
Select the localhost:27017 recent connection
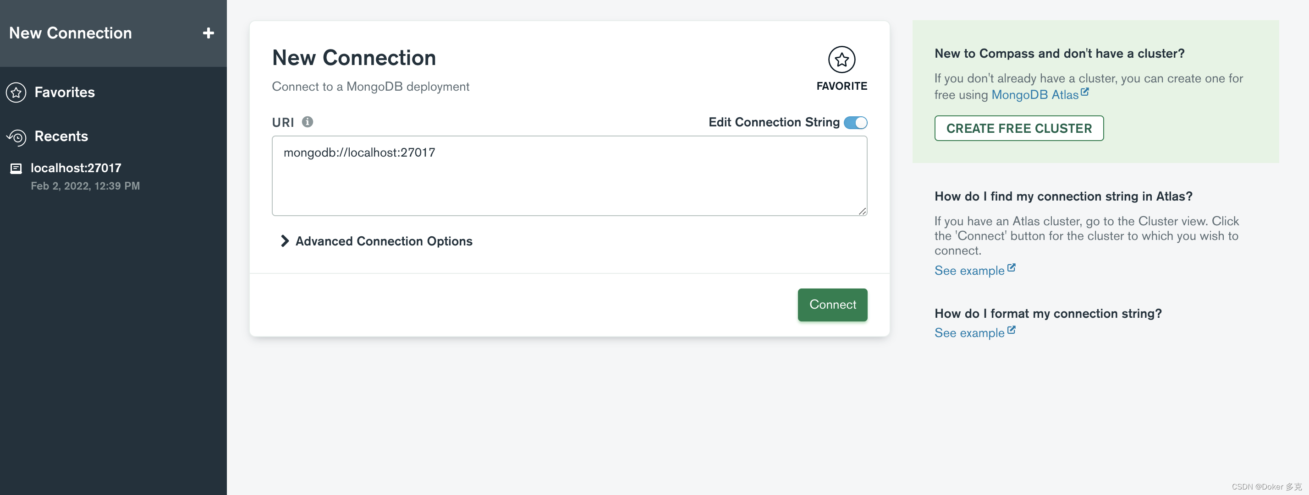tap(76, 168)
